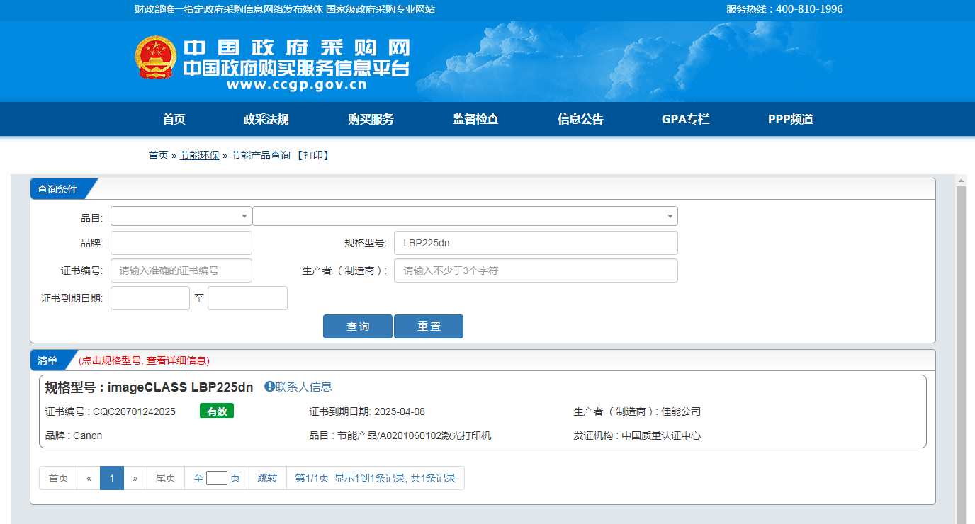Click the 节能环保 breadcrumb link
This screenshot has height=524, width=975.
tap(199, 155)
